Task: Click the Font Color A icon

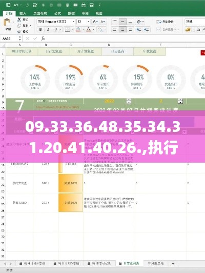Action: pos(89,29)
